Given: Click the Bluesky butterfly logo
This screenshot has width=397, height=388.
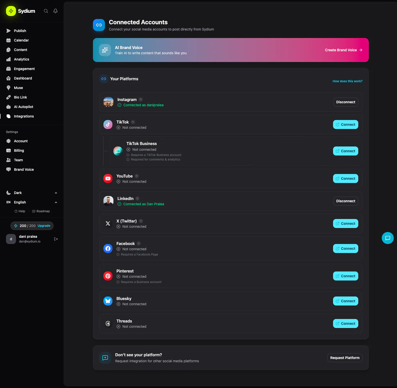Looking at the screenshot, I should pos(108,301).
